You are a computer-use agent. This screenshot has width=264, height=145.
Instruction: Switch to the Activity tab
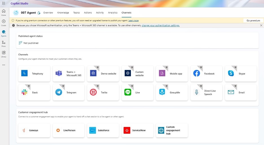click(x=100, y=13)
